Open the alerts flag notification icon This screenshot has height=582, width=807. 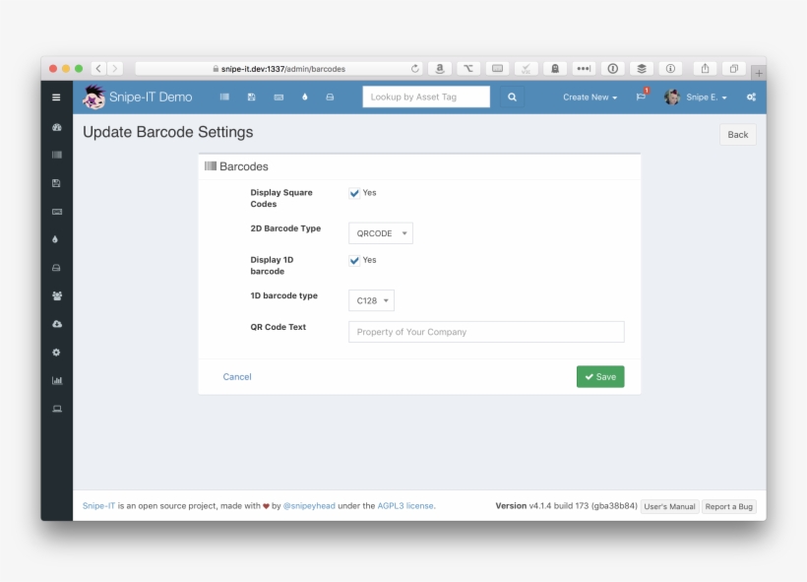(x=641, y=97)
